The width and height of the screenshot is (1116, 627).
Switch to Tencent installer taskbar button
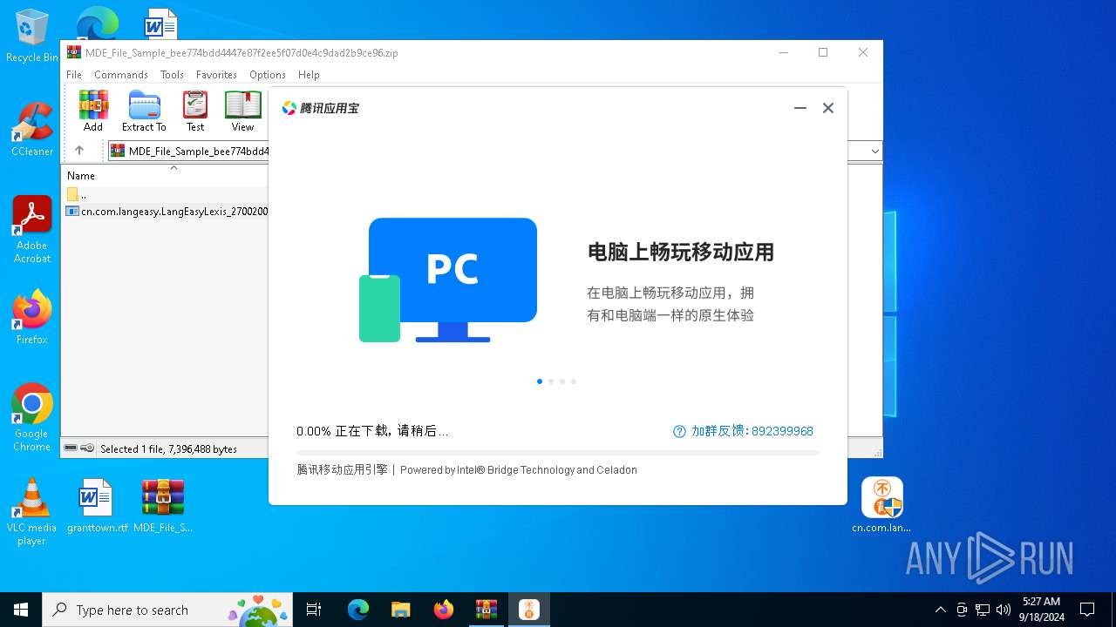pyautogui.click(x=529, y=610)
